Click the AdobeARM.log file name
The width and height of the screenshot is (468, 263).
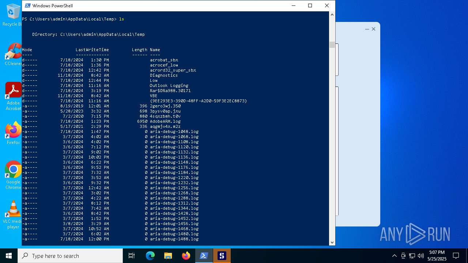click(x=165, y=121)
